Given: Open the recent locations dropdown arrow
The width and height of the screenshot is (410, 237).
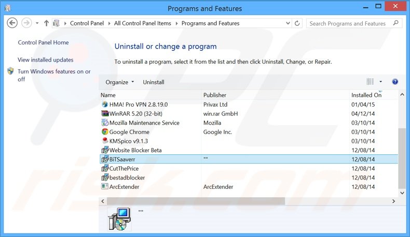Looking at the screenshot, I should 37,23.
